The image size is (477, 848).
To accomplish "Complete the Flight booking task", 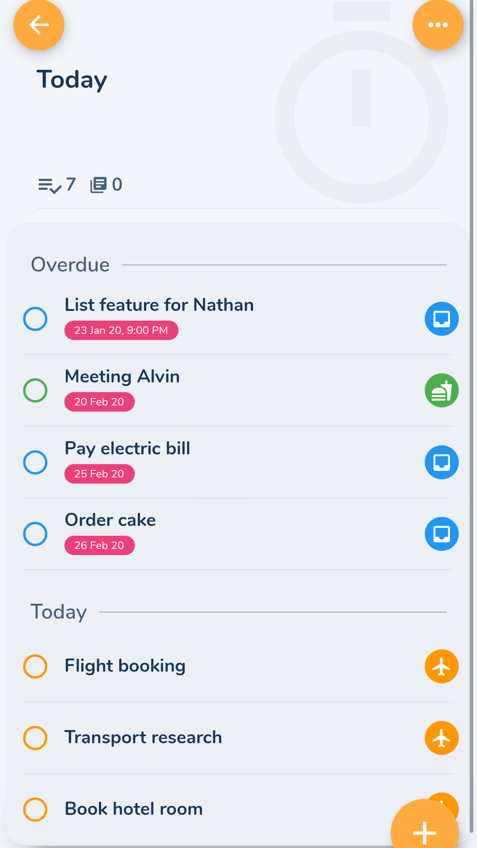I will click(35, 666).
